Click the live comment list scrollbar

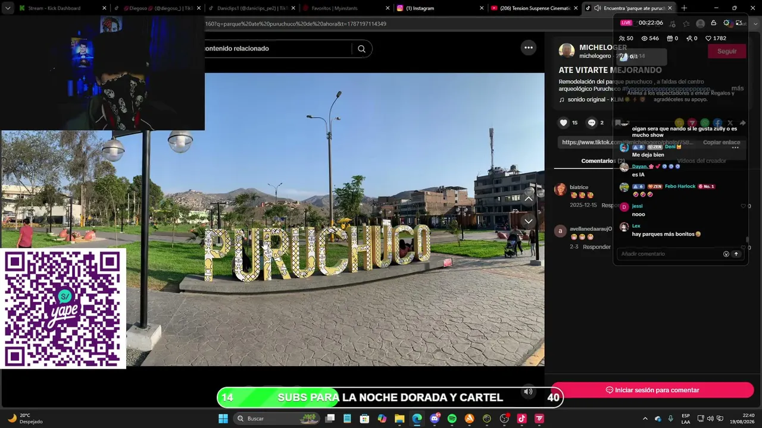[747, 240]
